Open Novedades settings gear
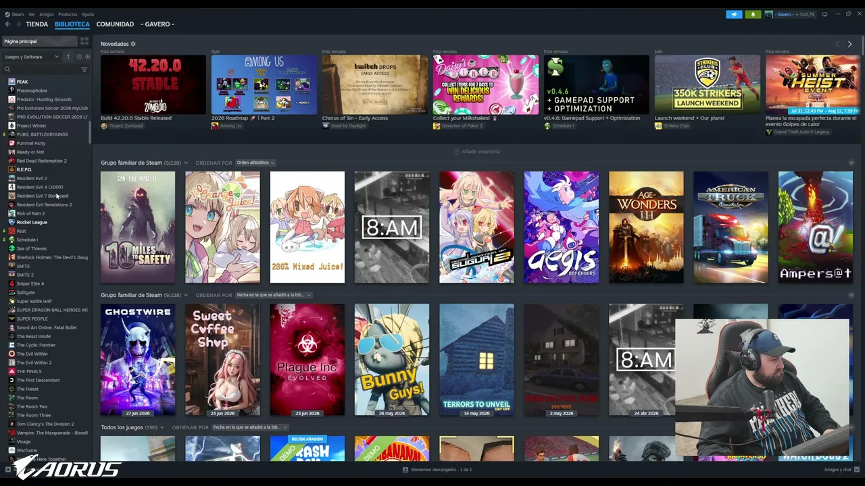Screen dimensions: 865x486 coord(133,44)
